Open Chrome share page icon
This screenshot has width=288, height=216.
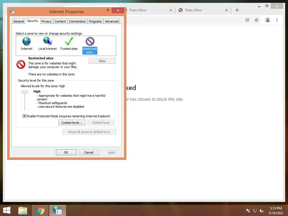(247, 20)
